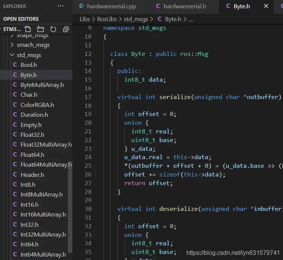The height and width of the screenshot is (260, 283).
Task: Switch to the hardwareserial.h tab
Action: click(184, 6)
